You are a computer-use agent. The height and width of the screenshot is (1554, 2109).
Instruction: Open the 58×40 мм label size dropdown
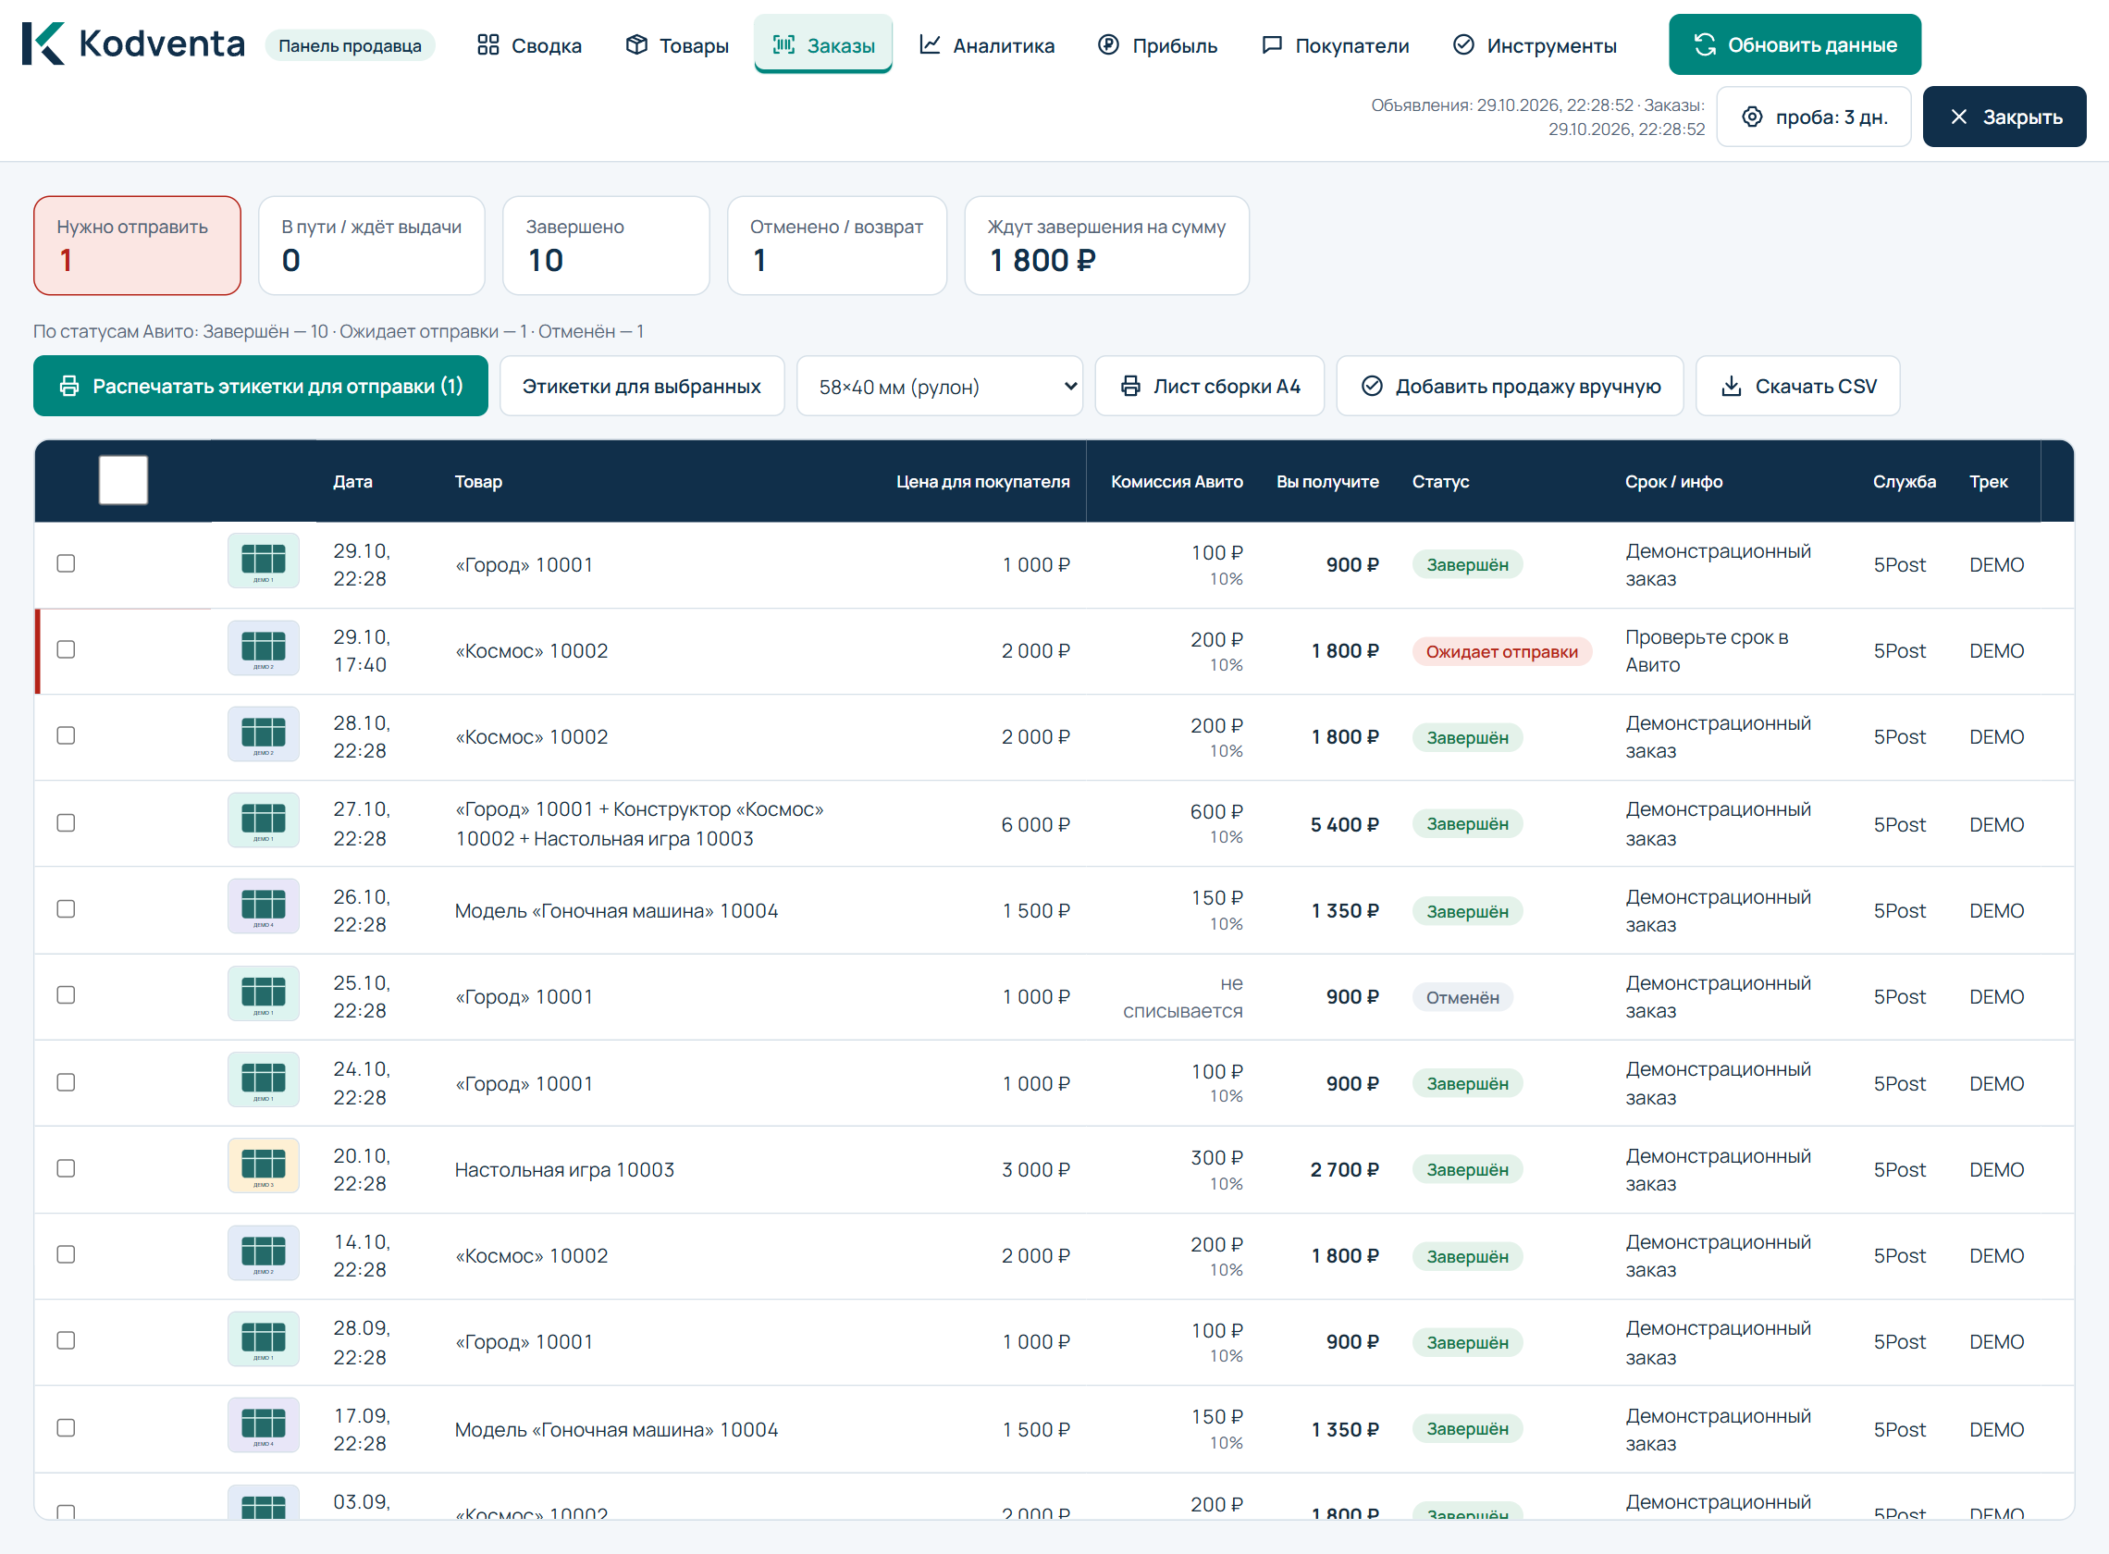click(940, 386)
